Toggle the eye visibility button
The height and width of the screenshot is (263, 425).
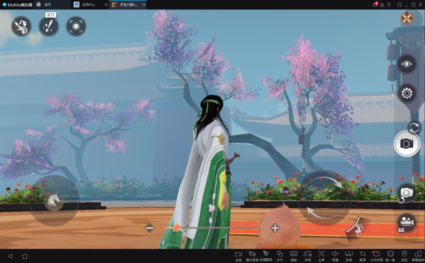(x=407, y=64)
